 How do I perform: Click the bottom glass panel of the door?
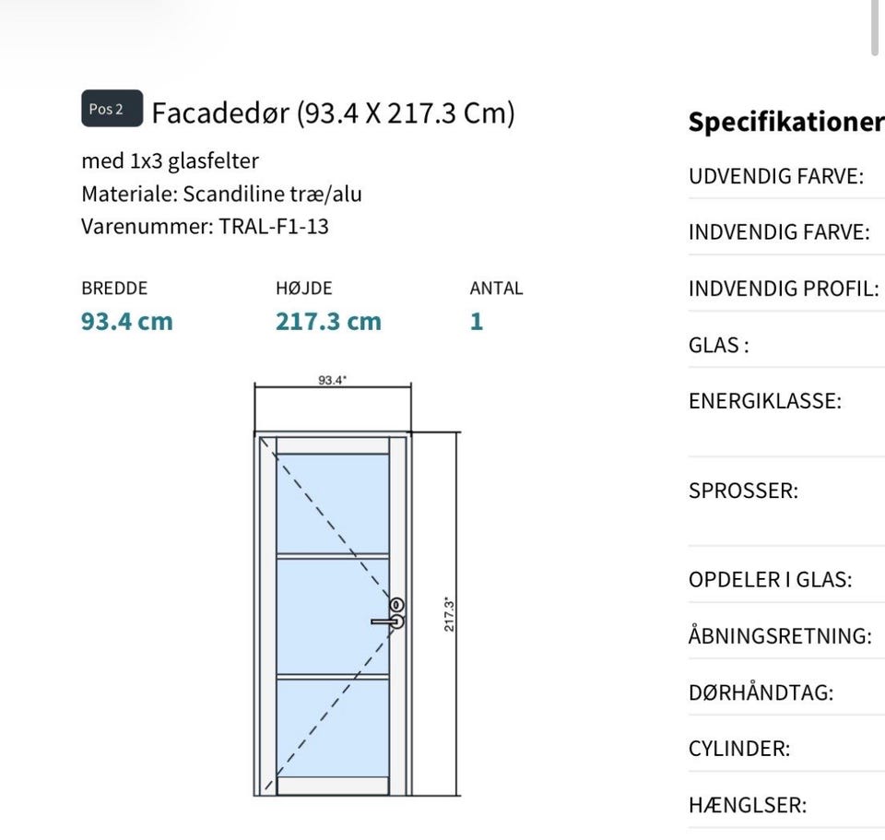coord(333,728)
